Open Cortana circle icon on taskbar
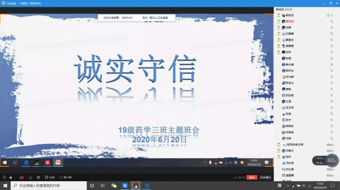This screenshot has width=340, height=190. [92, 186]
